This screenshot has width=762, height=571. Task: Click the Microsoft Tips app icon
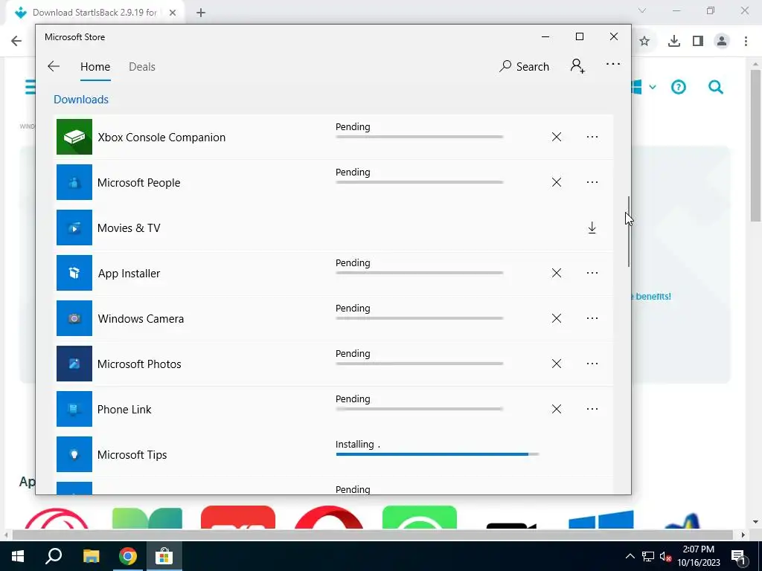coord(74,454)
